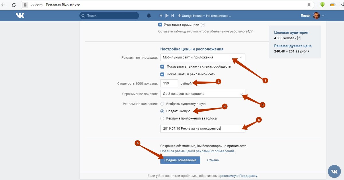
Task: Select Выбрать существующую radio option
Action: point(162,104)
